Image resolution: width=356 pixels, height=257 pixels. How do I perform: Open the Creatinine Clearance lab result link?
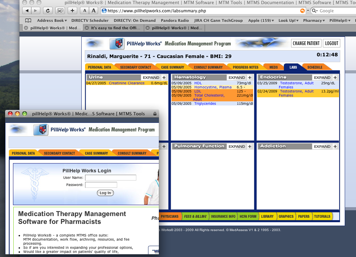click(x=126, y=83)
